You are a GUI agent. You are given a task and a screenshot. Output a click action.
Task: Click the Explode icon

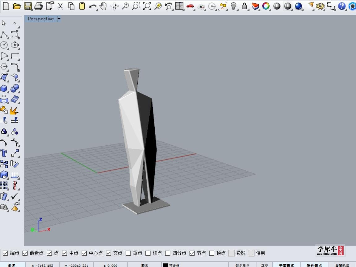(14, 110)
